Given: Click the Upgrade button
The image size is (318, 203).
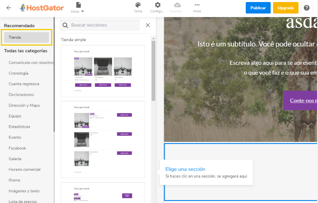Looking at the screenshot, I should [x=286, y=8].
